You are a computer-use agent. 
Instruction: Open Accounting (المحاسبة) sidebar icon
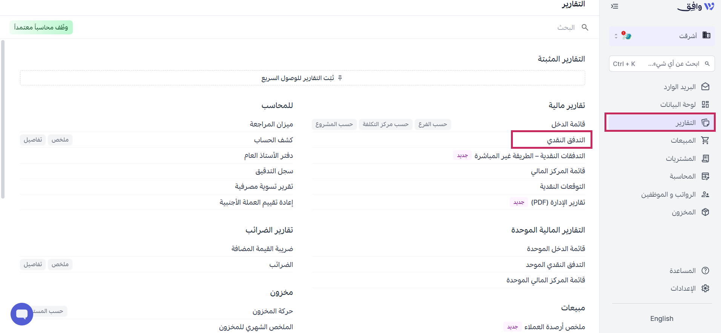click(705, 176)
